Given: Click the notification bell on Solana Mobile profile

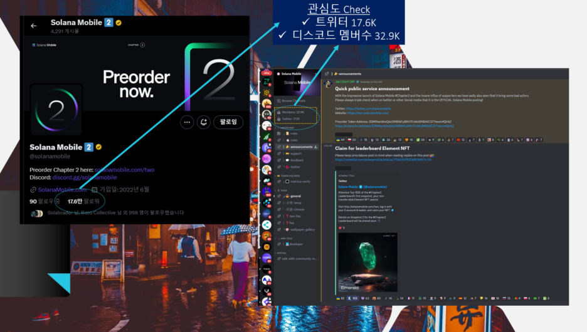Looking at the screenshot, I should coord(204,122).
